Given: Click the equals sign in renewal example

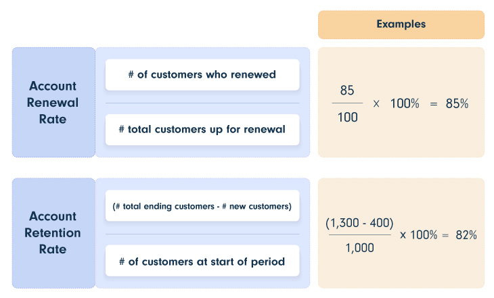Looking at the screenshot, I should point(434,104).
